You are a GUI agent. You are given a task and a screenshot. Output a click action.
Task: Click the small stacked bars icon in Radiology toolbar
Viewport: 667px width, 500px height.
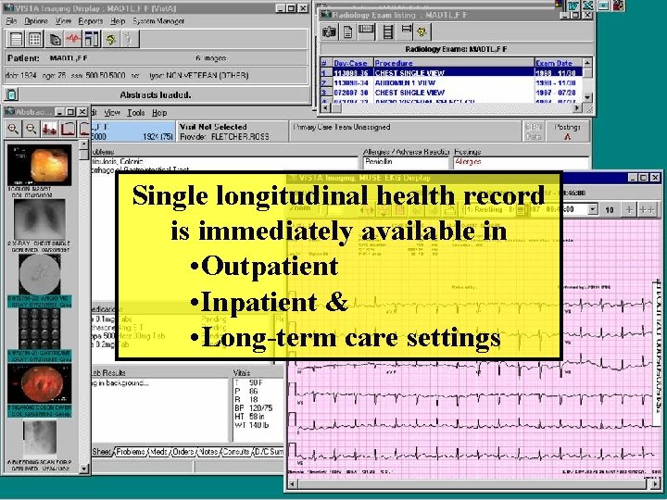[407, 31]
